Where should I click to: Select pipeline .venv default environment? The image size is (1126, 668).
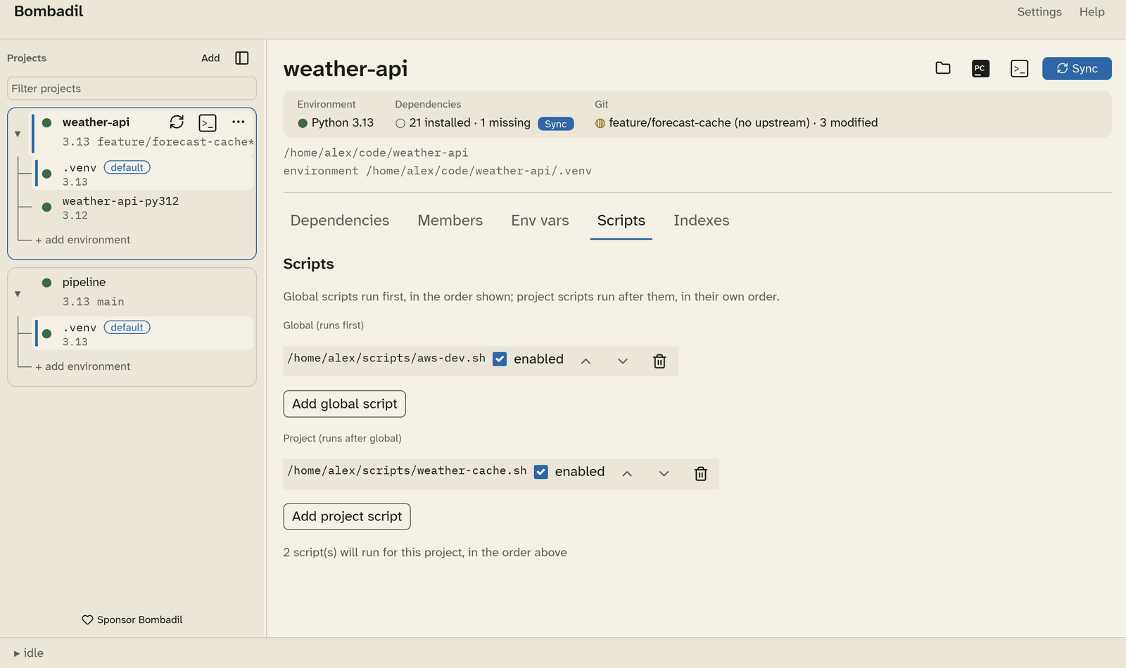[144, 334]
